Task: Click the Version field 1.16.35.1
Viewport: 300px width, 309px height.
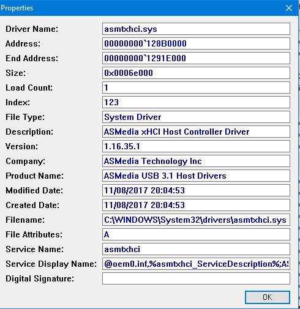Action: (196, 146)
